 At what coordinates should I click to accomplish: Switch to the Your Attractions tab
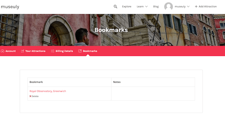point(33,51)
